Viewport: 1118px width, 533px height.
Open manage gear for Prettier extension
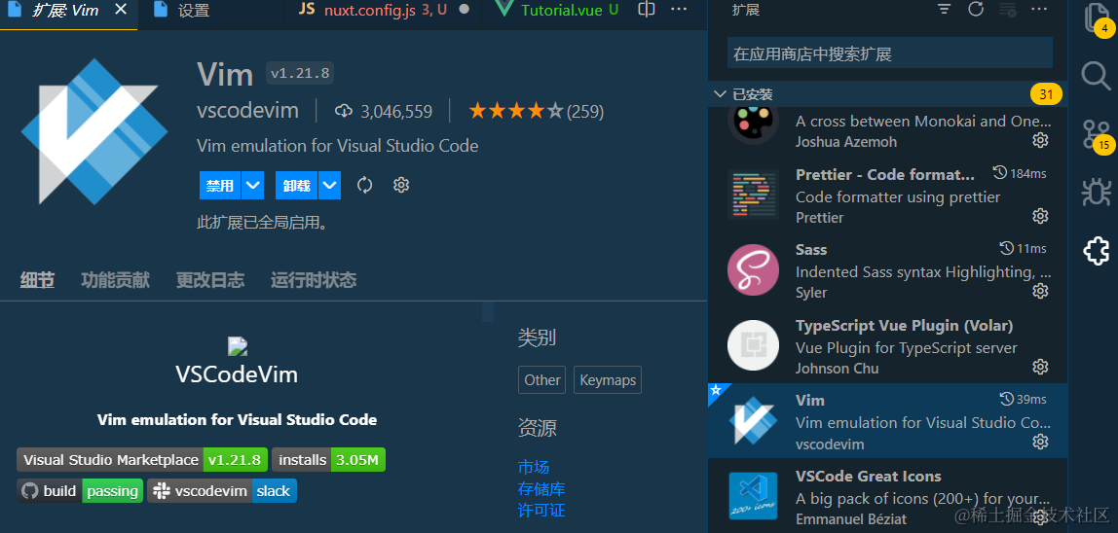[1040, 216]
